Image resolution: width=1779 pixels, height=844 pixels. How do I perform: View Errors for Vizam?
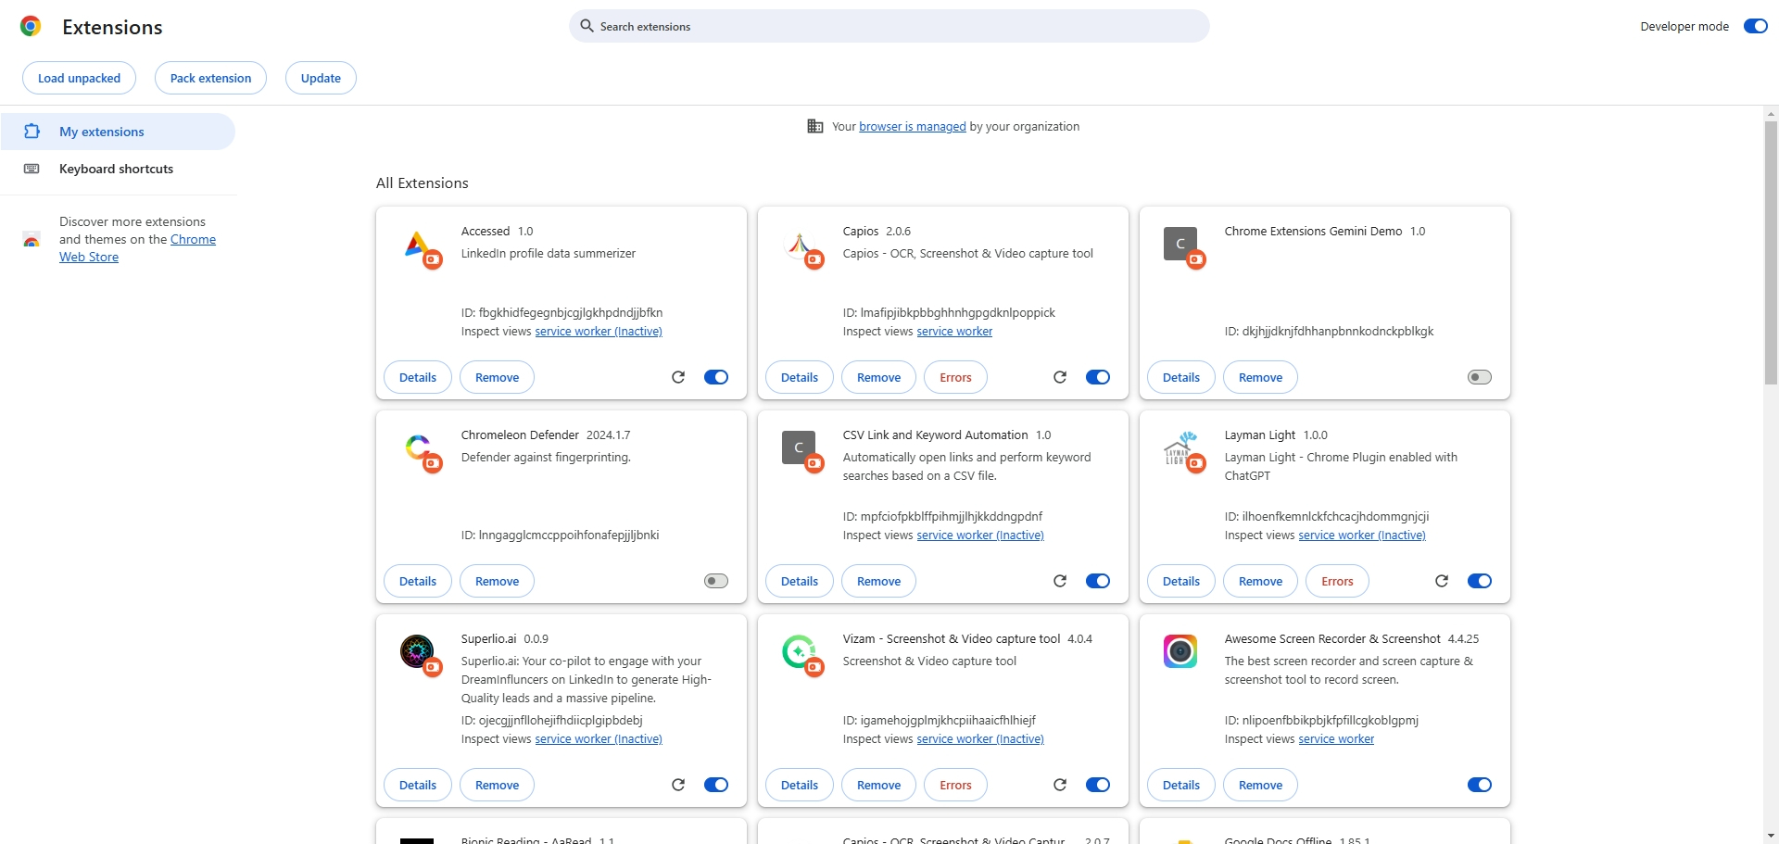point(955,785)
